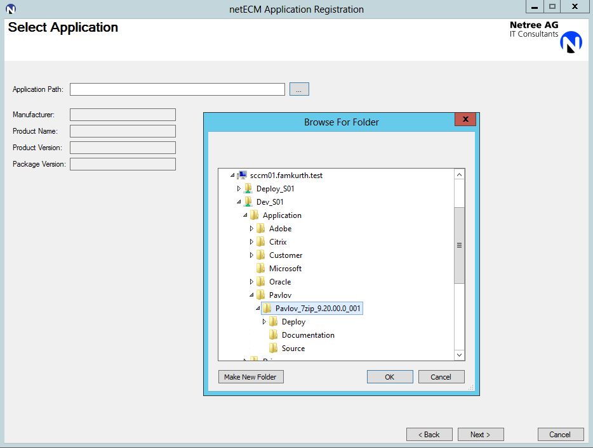Click the Documentation folder icon
This screenshot has width=593, height=448.
coord(273,335)
